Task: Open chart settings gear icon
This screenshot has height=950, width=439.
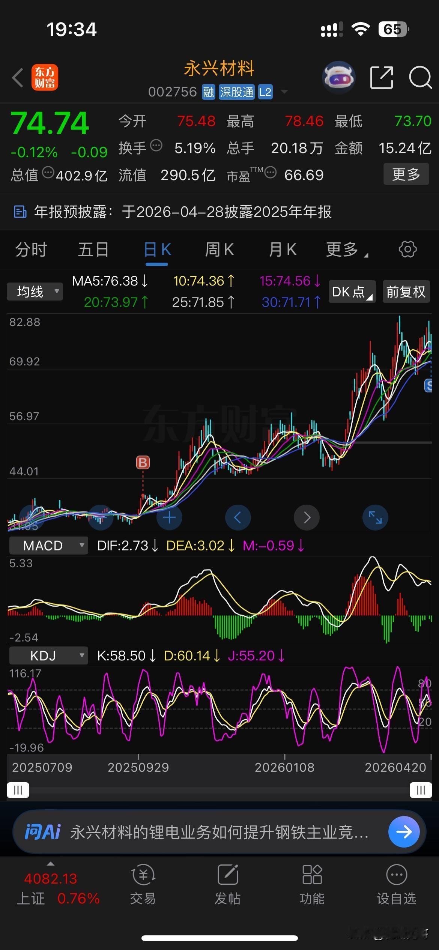Action: click(x=407, y=249)
